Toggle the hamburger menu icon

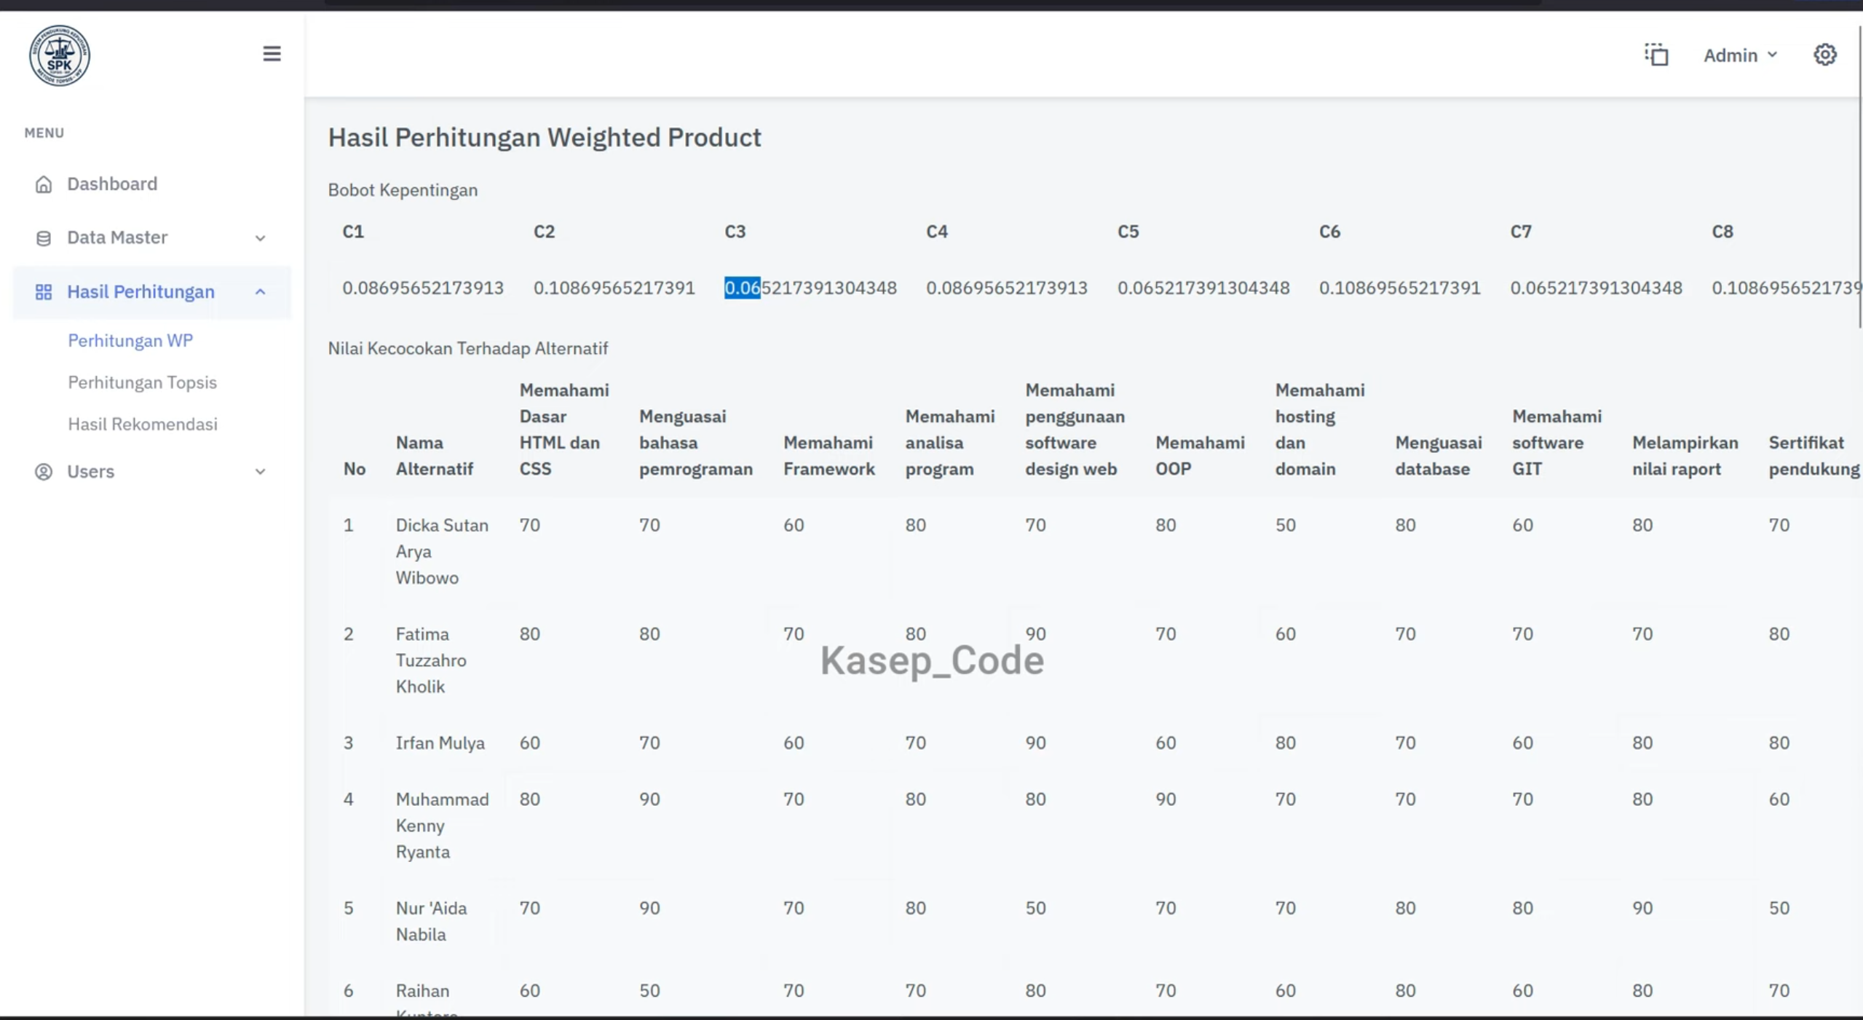point(272,54)
